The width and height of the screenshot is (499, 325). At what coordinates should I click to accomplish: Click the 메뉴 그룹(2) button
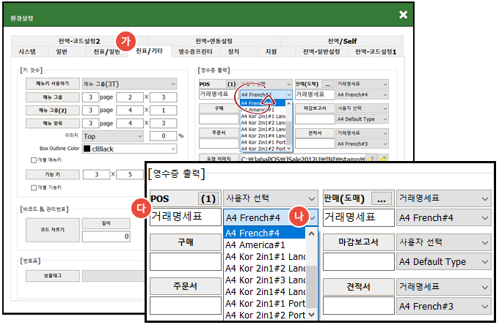tap(53, 111)
